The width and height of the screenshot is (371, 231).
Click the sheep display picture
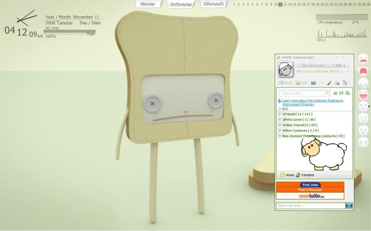point(285,69)
